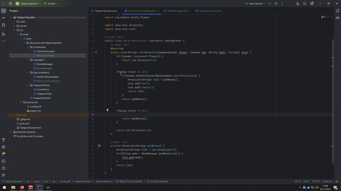Select Scratches and Consoles node
This screenshot has width=341, height=191.
30,136
